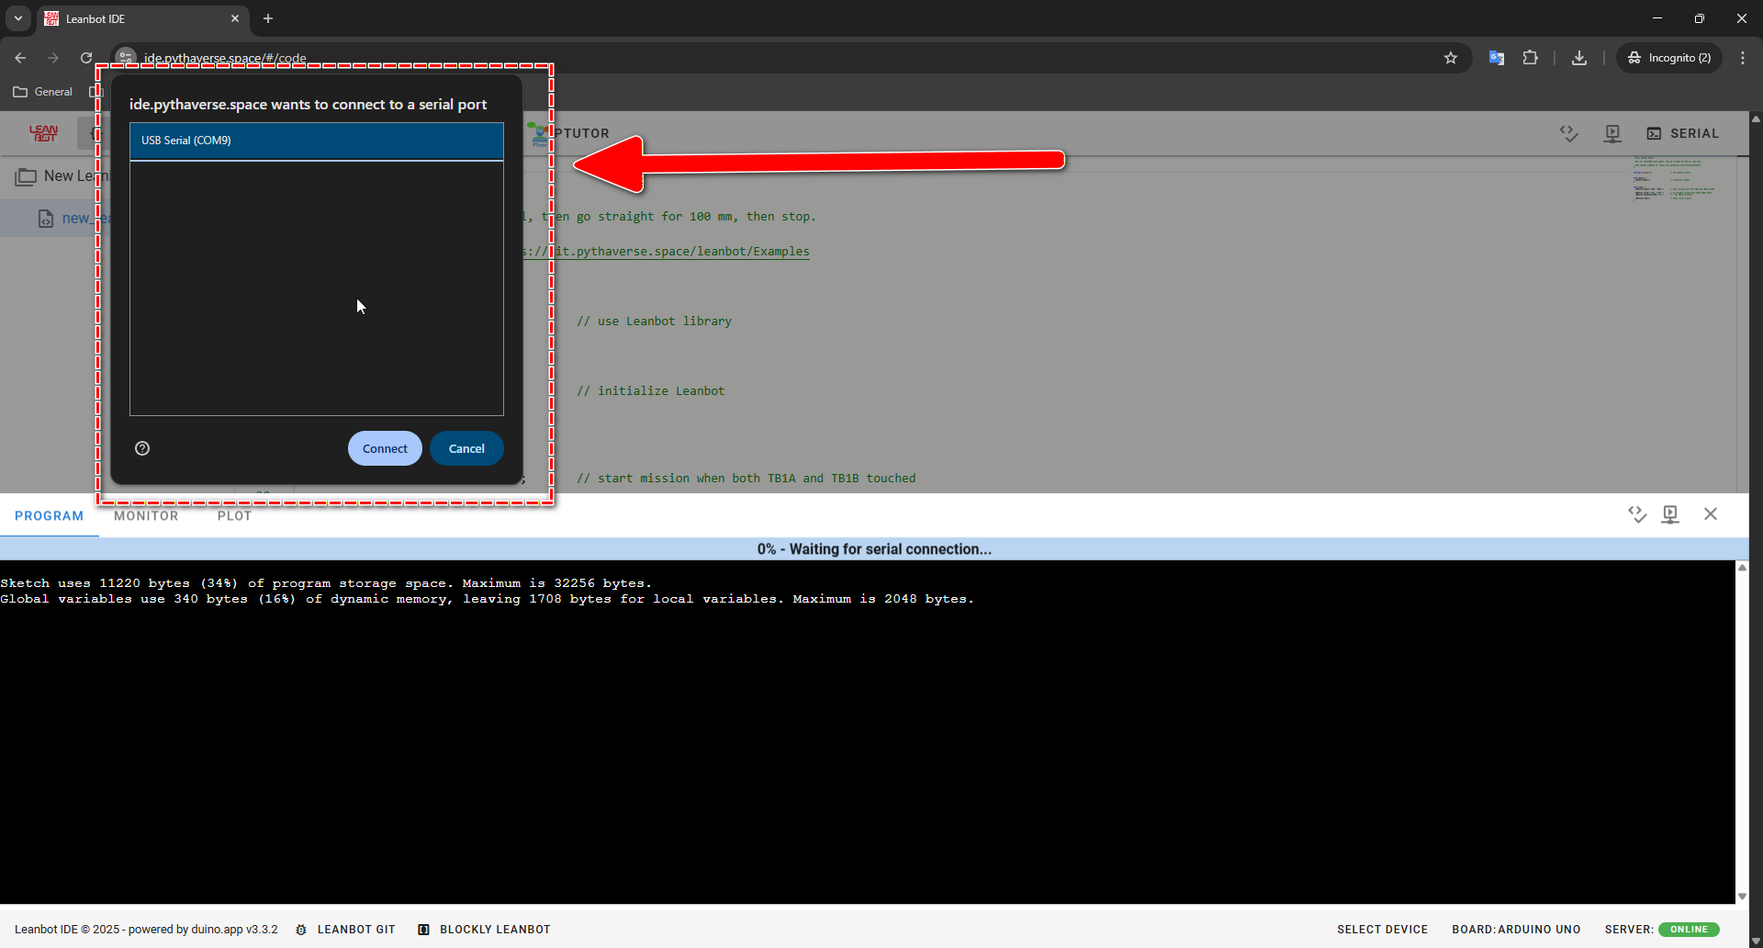
Task: Click the upload icon in top toolbar
Action: 1611,133
